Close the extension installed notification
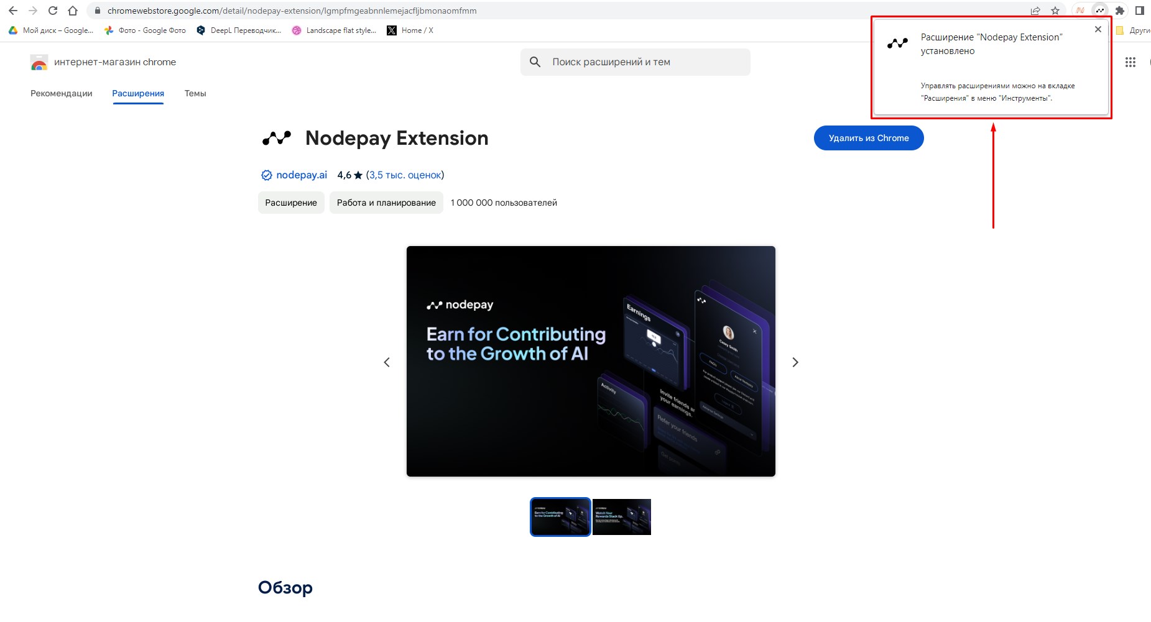The width and height of the screenshot is (1151, 622). click(1098, 29)
